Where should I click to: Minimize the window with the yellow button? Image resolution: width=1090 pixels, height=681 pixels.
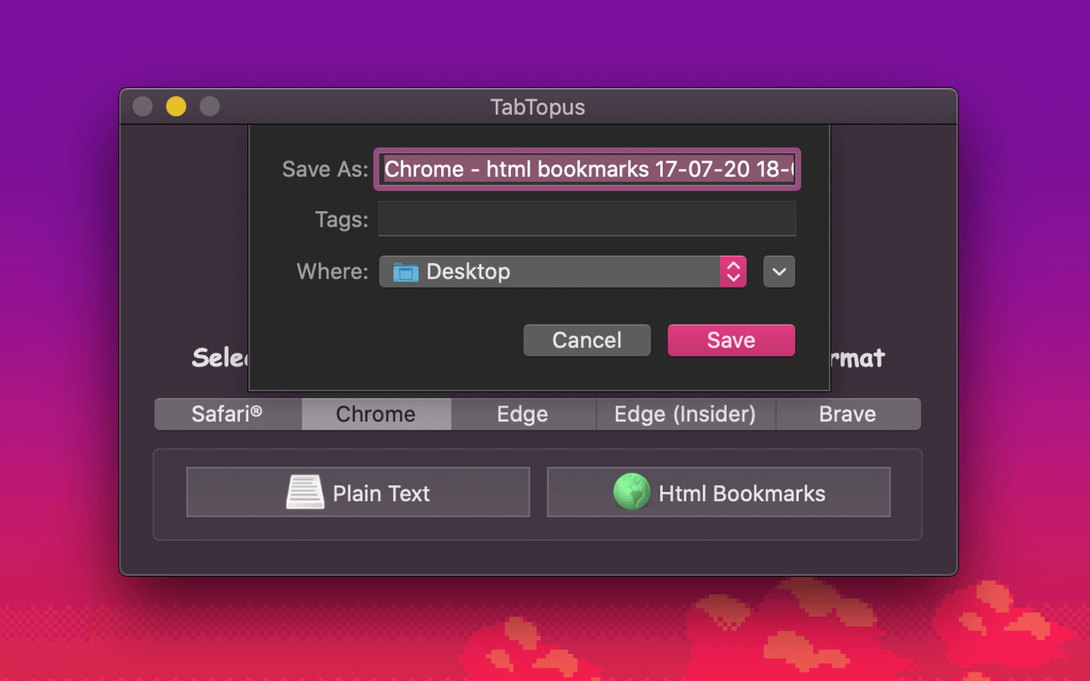(x=176, y=107)
